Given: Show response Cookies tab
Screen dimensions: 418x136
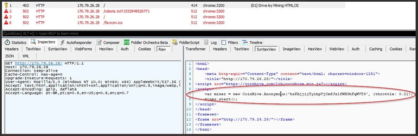Looking at the screenshot, I should [x=396, y=49].
